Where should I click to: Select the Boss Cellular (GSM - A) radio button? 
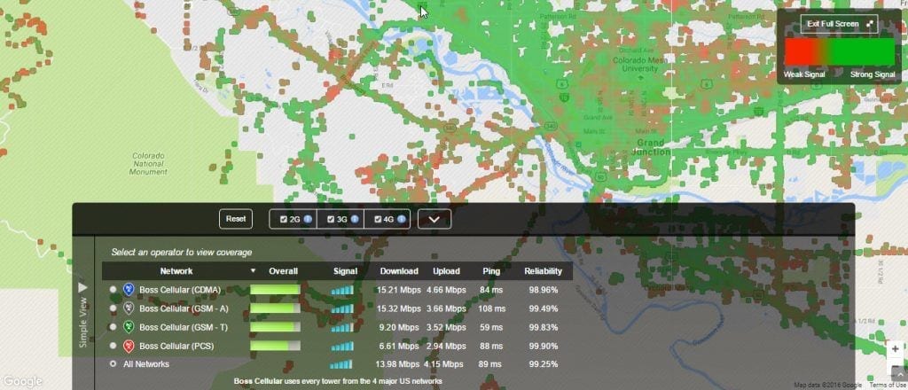pos(113,308)
